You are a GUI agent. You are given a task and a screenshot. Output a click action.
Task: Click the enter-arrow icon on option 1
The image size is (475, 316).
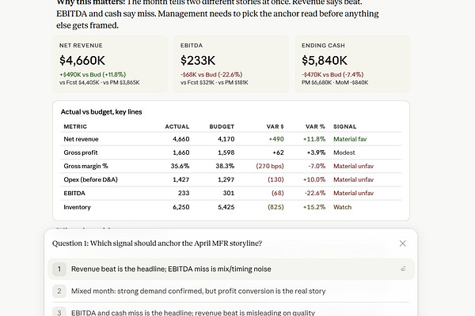pos(403,269)
